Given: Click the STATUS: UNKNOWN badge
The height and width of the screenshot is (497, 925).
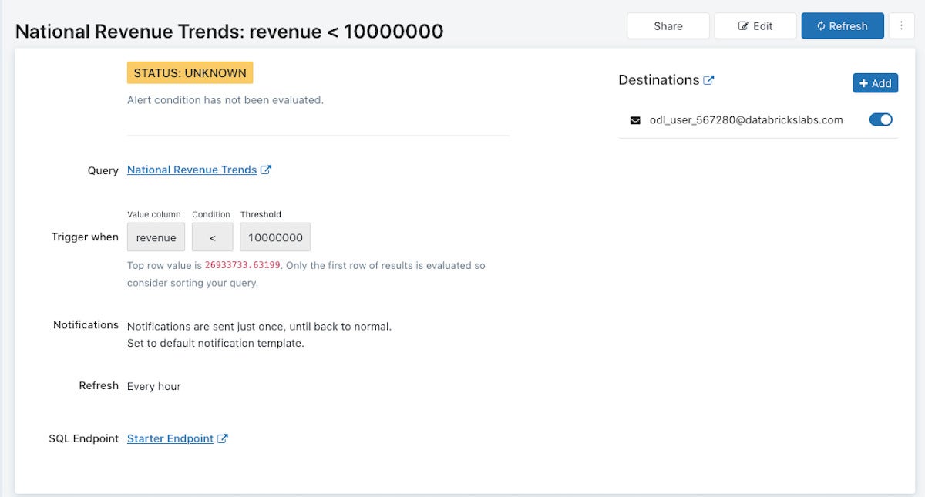Looking at the screenshot, I should pyautogui.click(x=190, y=73).
